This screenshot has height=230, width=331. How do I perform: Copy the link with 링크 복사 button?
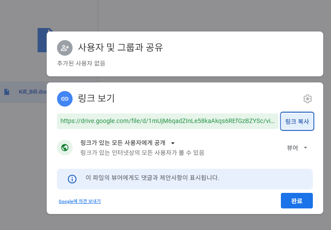tap(297, 121)
